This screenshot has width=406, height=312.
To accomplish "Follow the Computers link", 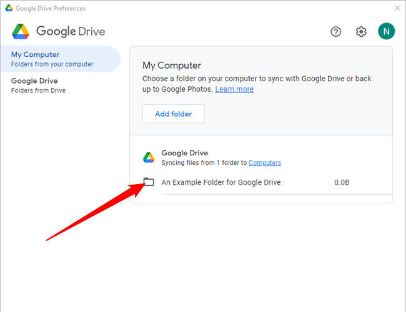I will pos(265,163).
